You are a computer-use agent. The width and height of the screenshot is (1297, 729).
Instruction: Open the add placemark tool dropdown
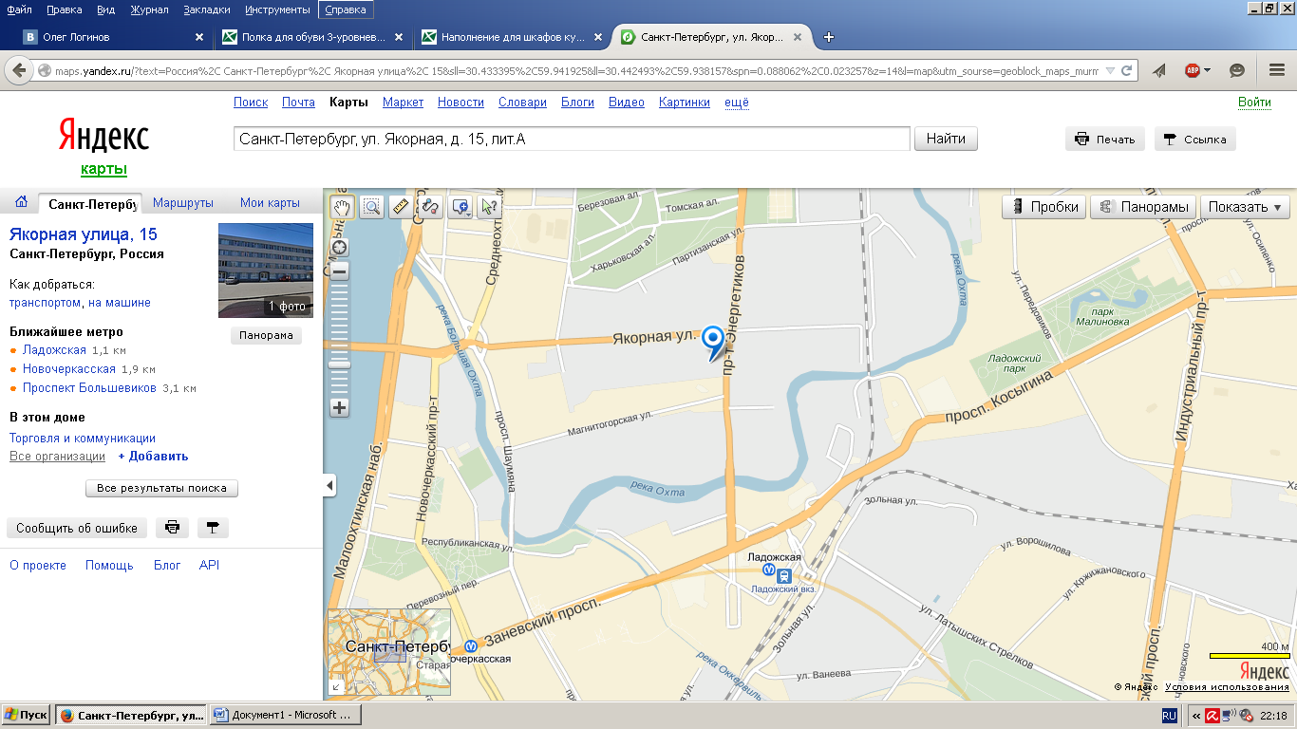pyautogui.click(x=461, y=207)
